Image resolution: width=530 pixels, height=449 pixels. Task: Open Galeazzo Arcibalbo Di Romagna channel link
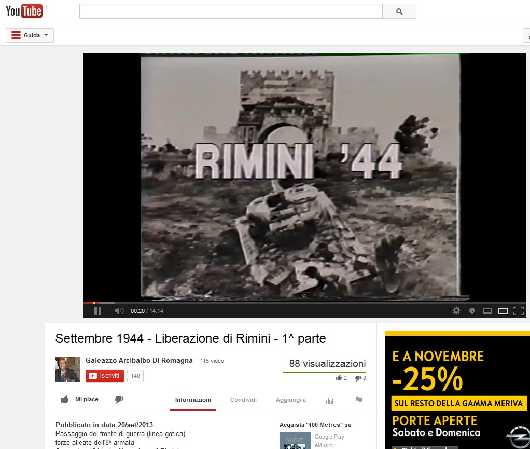click(139, 360)
